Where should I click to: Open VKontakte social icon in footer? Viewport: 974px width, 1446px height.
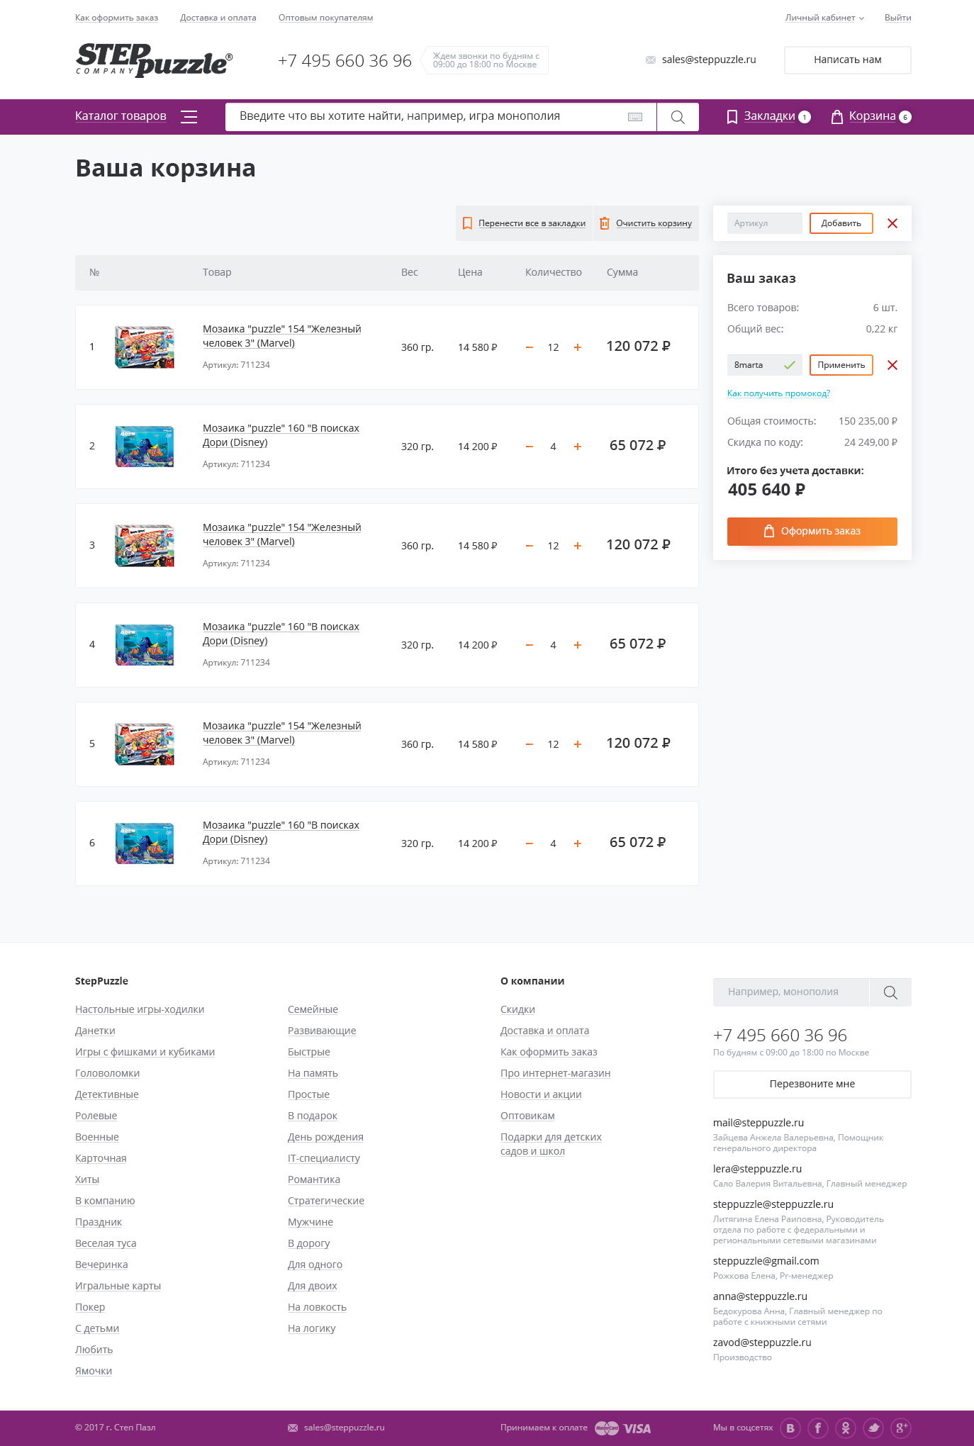(x=790, y=1428)
